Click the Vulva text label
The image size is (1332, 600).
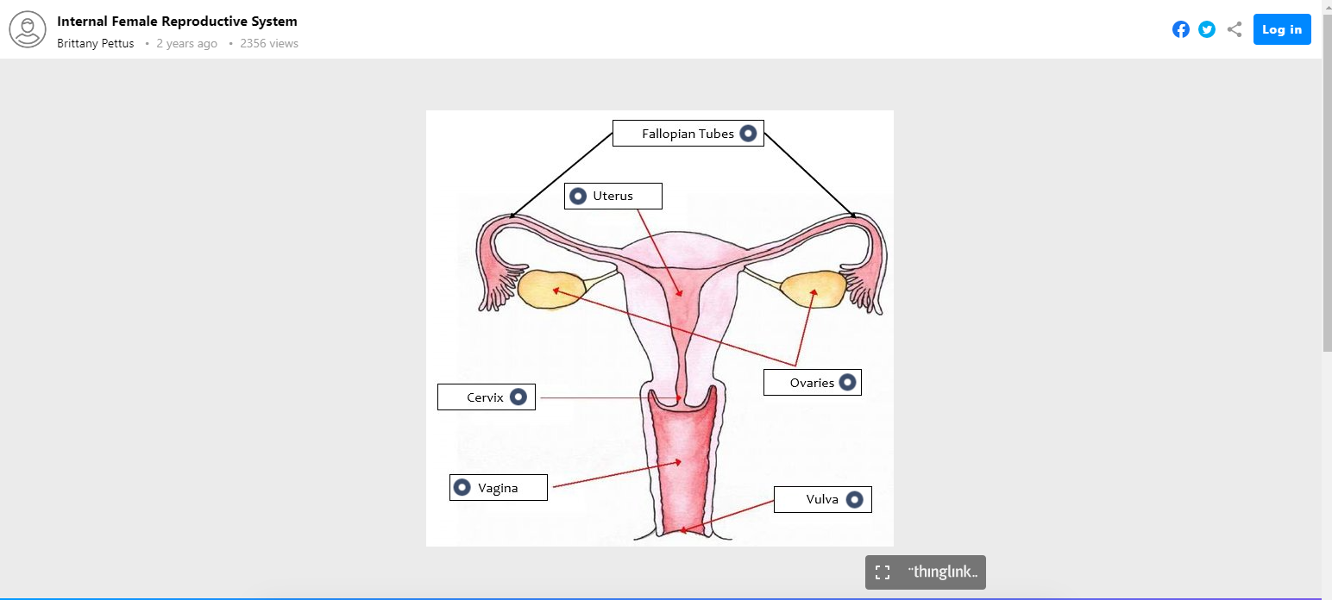pos(822,499)
